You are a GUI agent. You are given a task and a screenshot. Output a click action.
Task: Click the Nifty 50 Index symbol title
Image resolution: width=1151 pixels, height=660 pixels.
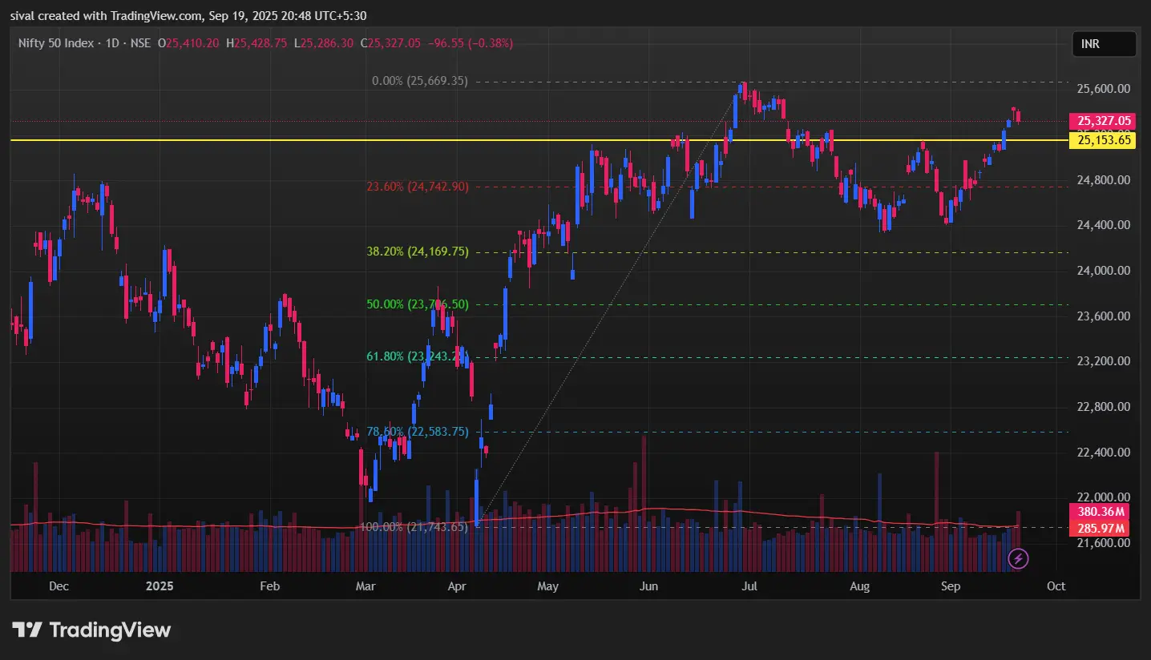(56, 42)
